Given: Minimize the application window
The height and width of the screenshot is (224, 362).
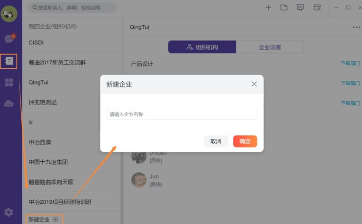Looking at the screenshot, I should click(336, 8).
